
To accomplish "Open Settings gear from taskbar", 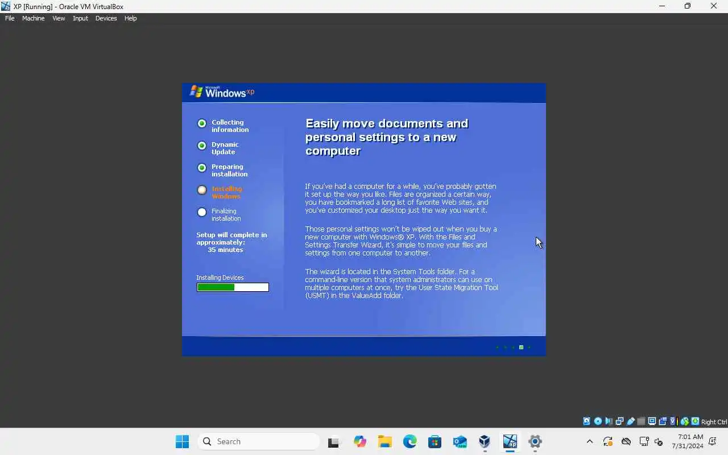I will pos(535,441).
